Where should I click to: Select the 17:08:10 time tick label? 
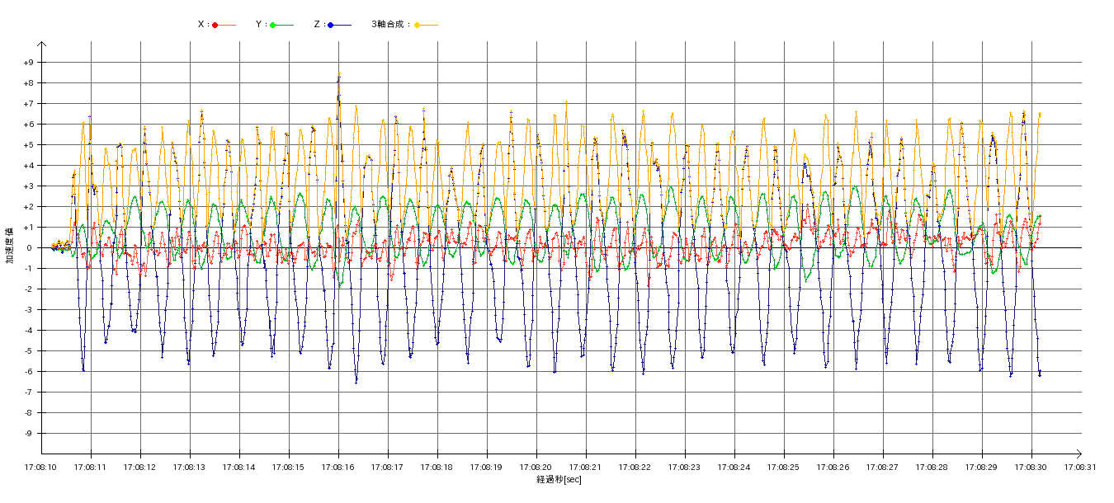click(40, 467)
